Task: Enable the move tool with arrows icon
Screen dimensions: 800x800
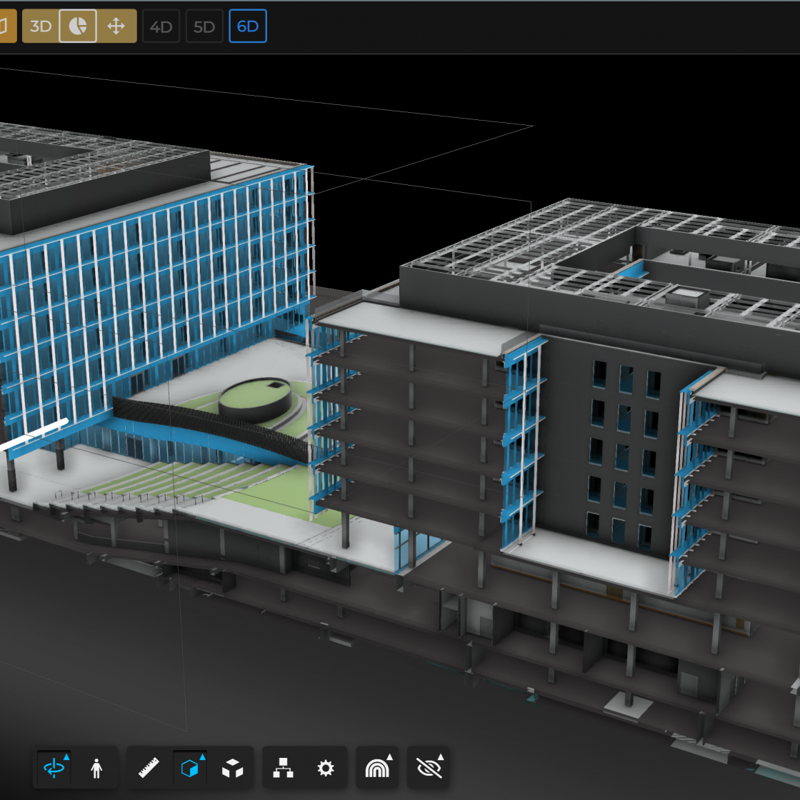Action: point(116,26)
